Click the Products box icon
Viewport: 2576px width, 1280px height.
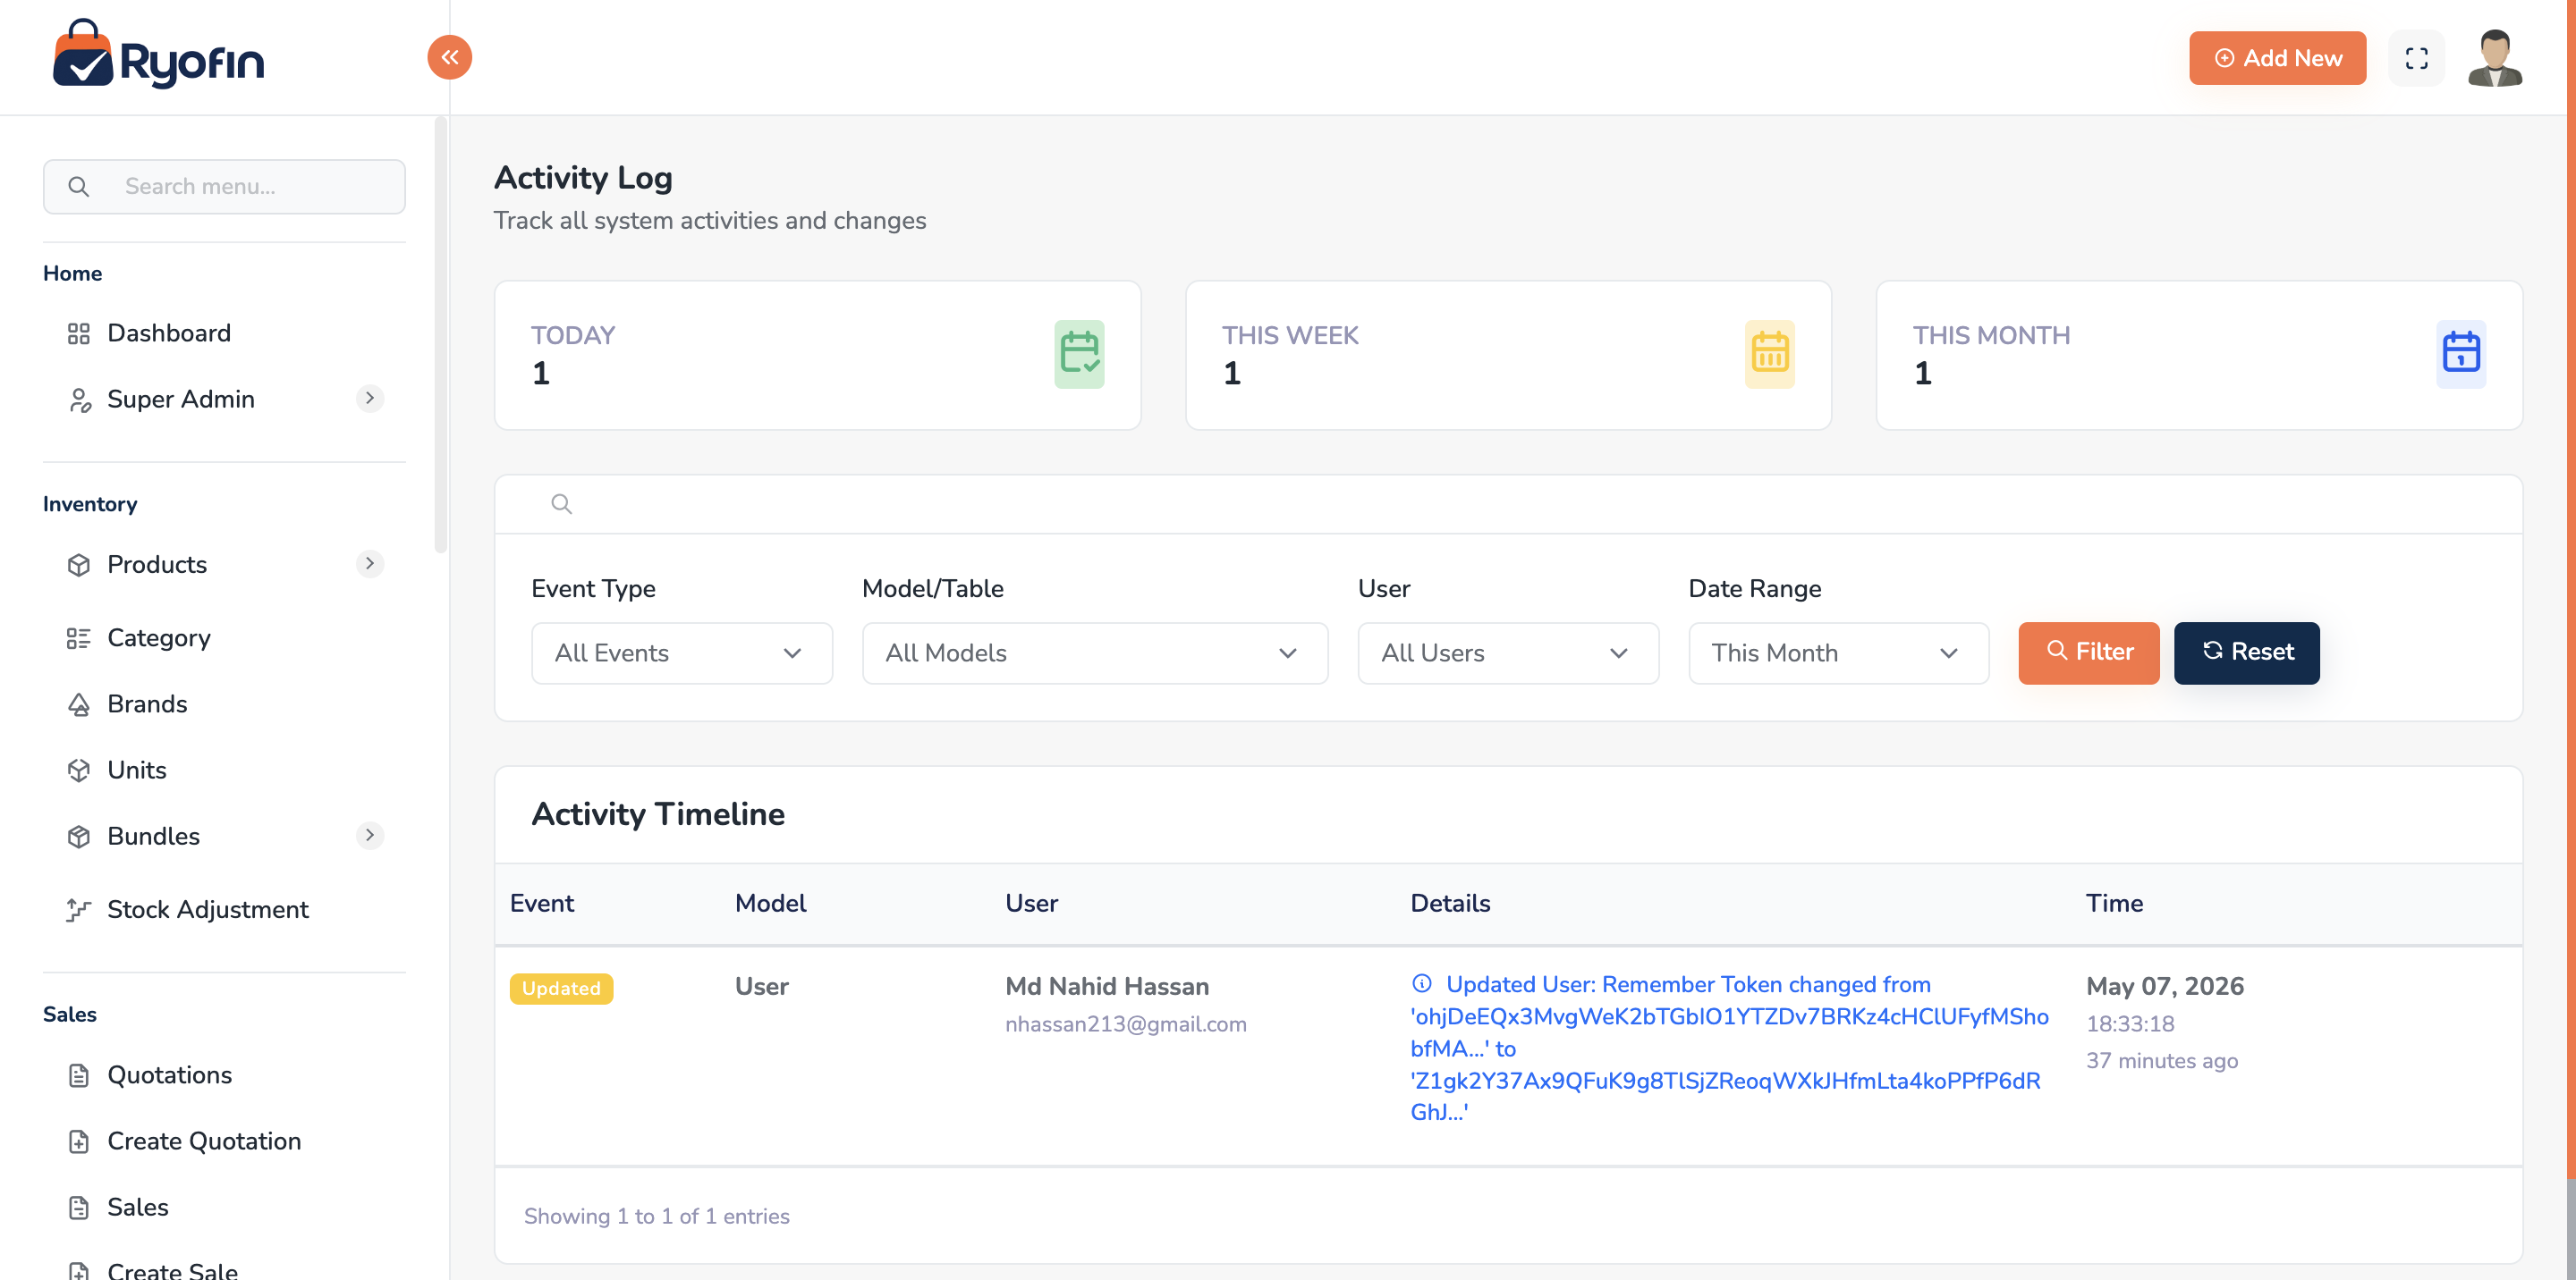point(78,565)
